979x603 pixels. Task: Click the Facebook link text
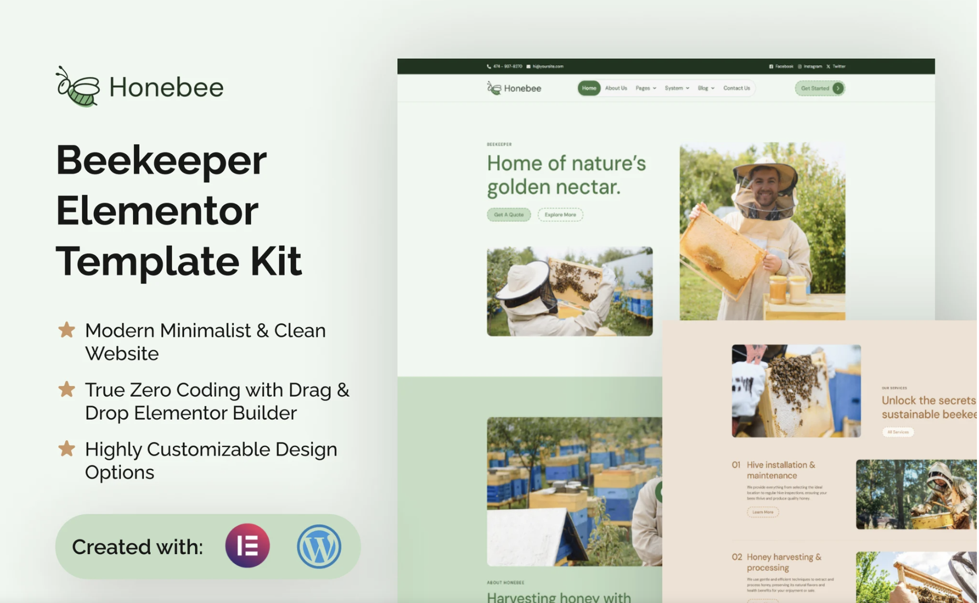click(x=784, y=67)
